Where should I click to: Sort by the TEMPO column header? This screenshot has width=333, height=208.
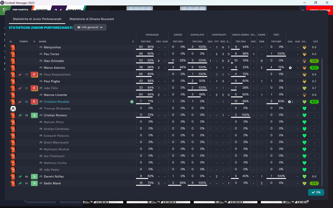coord(23,42)
